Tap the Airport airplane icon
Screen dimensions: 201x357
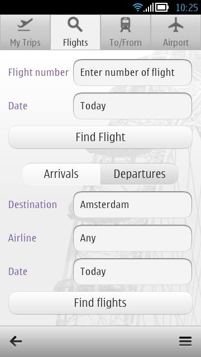click(176, 25)
